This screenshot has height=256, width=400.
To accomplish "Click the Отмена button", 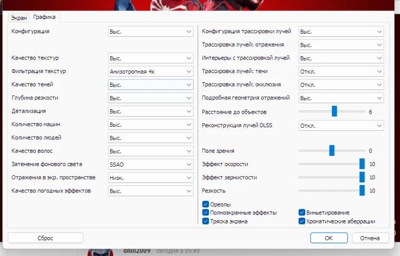I will [x=370, y=238].
